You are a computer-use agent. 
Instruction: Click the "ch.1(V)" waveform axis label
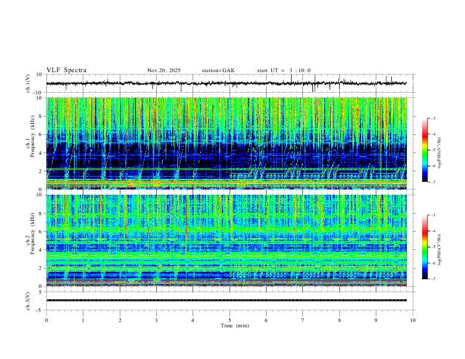coord(28,83)
